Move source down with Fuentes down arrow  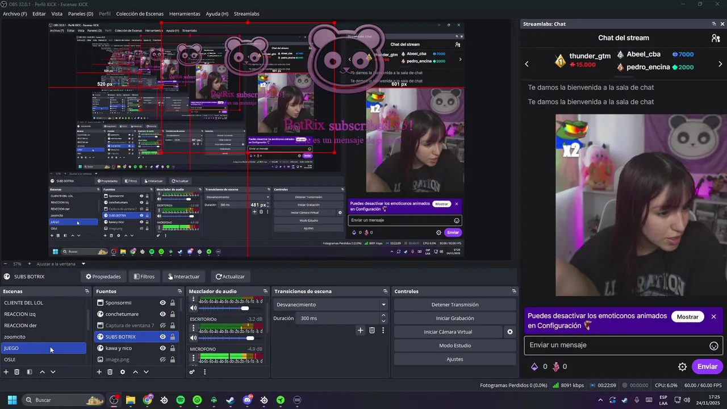(146, 372)
